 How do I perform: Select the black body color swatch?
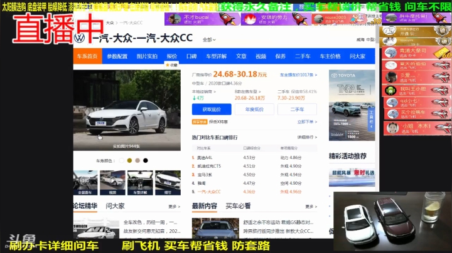(146, 160)
